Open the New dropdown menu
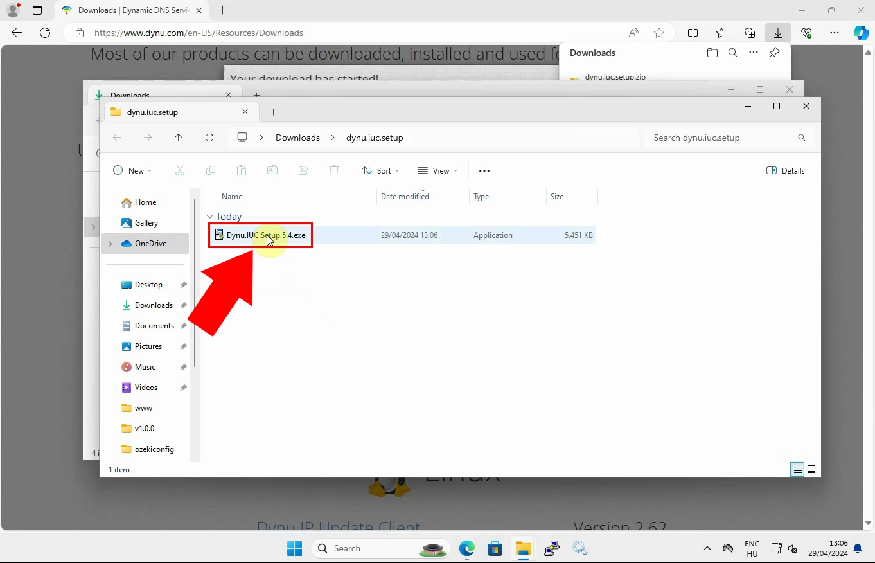Viewport: 875px width, 563px height. (x=132, y=170)
